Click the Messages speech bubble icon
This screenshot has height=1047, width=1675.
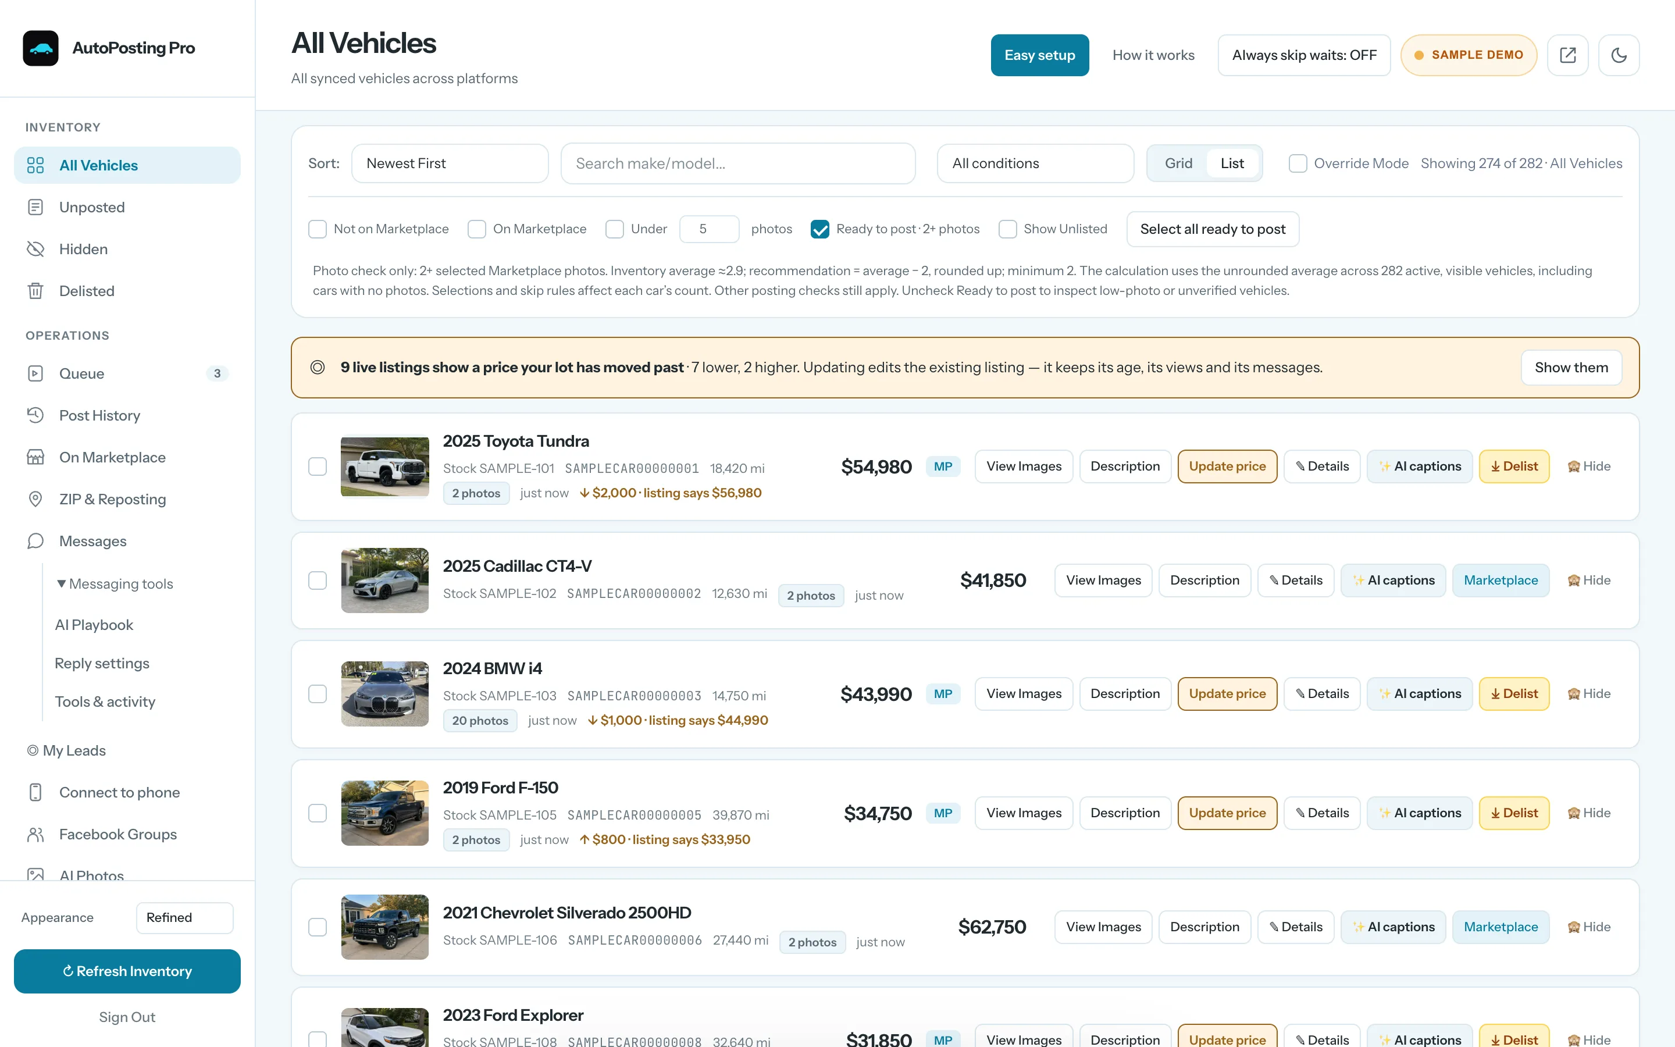click(35, 541)
